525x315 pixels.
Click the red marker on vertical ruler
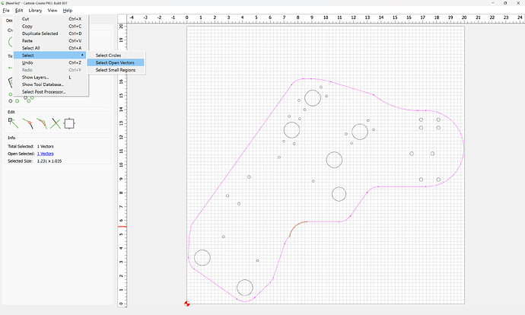pyautogui.click(x=123, y=227)
